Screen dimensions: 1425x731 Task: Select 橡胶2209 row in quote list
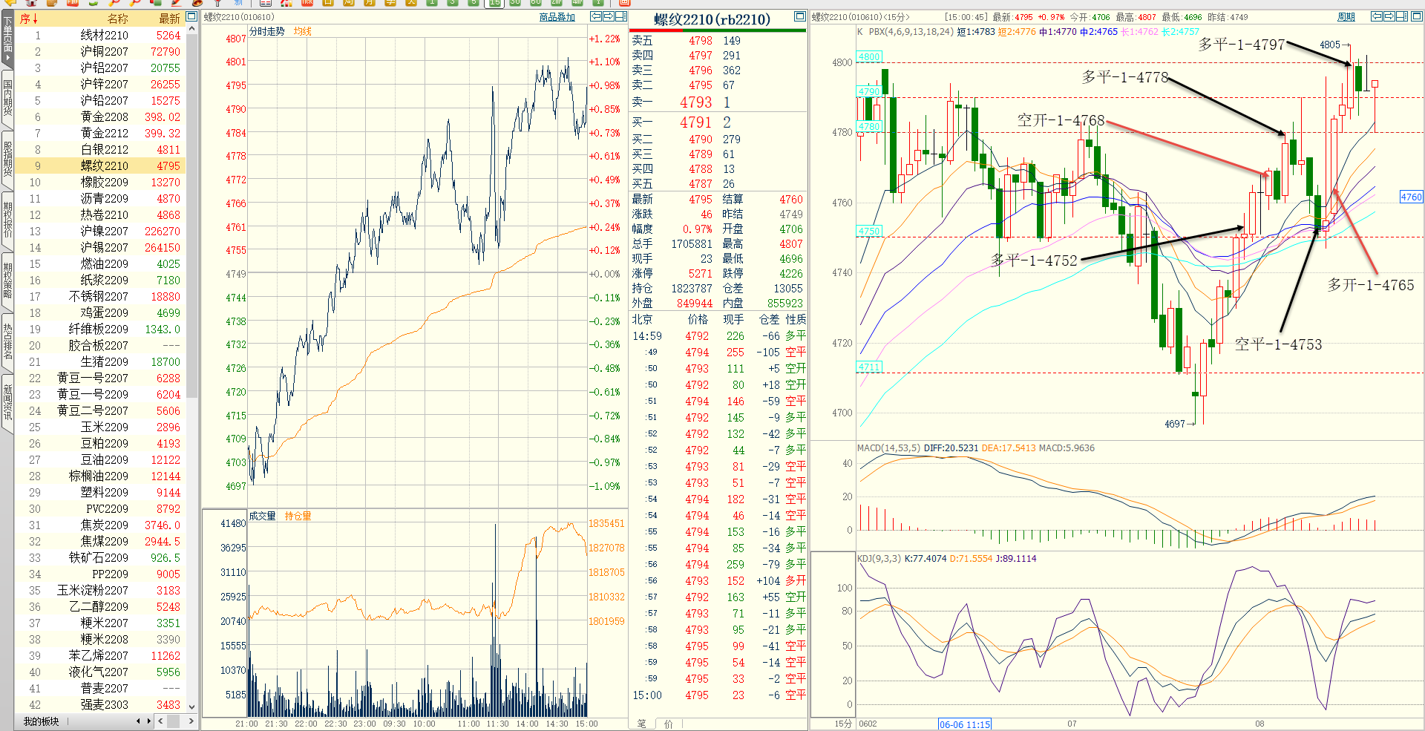pos(99,182)
